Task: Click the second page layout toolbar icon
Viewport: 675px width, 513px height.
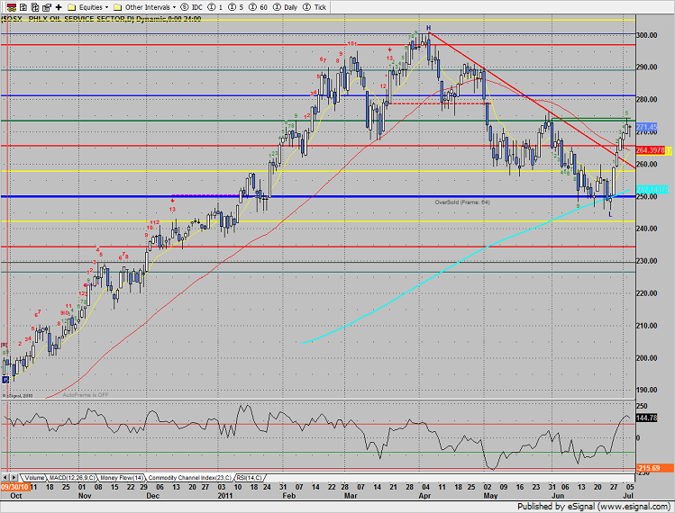Action: [x=35, y=7]
